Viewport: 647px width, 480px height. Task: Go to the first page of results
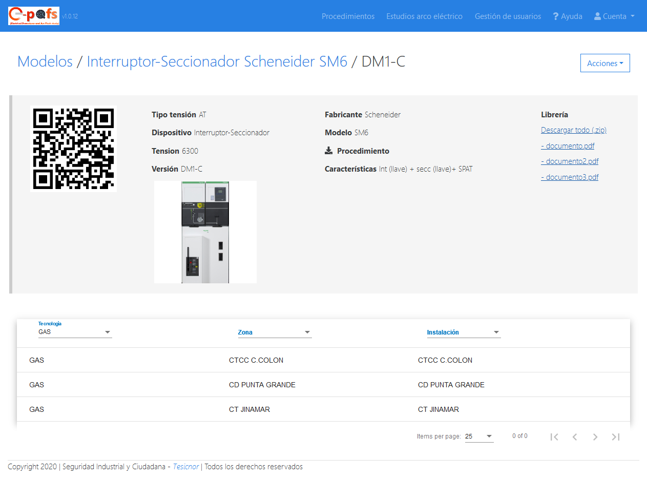coord(554,436)
